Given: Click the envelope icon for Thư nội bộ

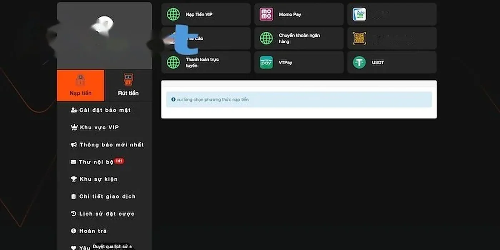Looking at the screenshot, I should pos(74,162).
